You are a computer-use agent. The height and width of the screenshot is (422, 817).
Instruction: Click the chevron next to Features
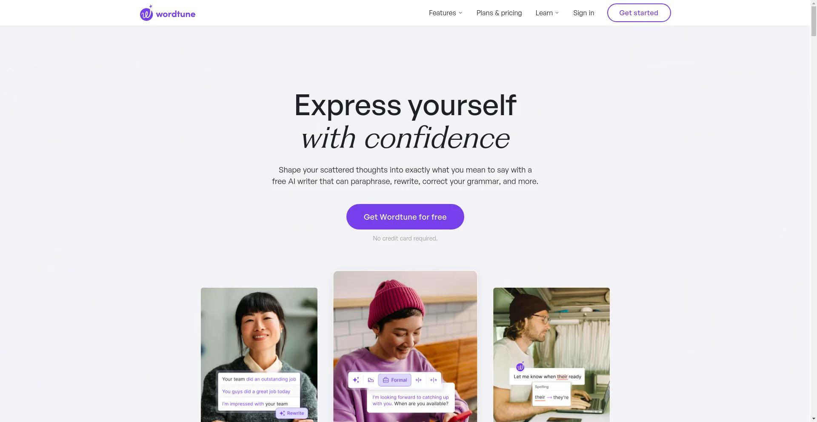pos(460,13)
